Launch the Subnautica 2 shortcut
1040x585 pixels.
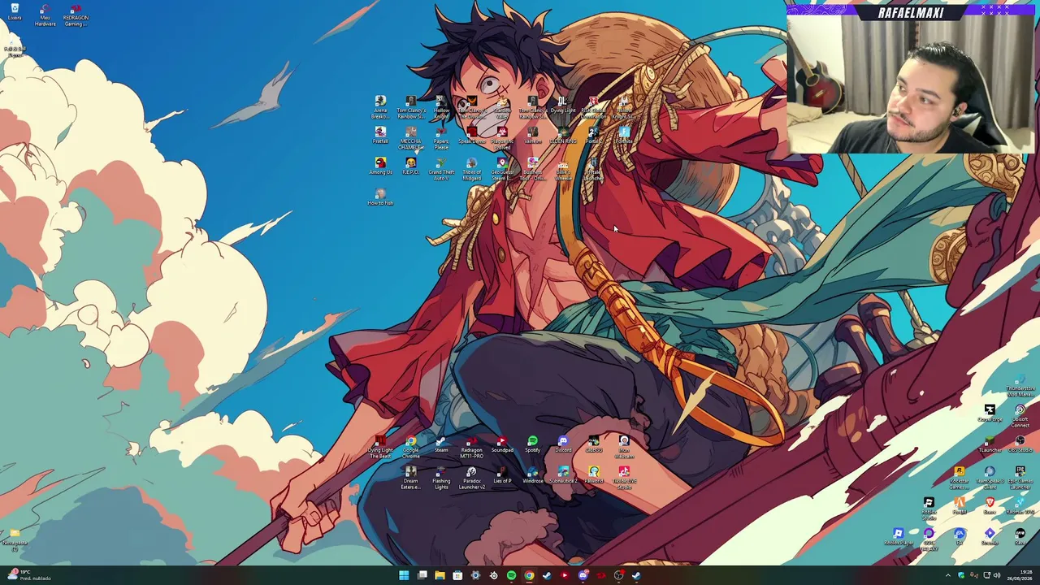click(563, 475)
